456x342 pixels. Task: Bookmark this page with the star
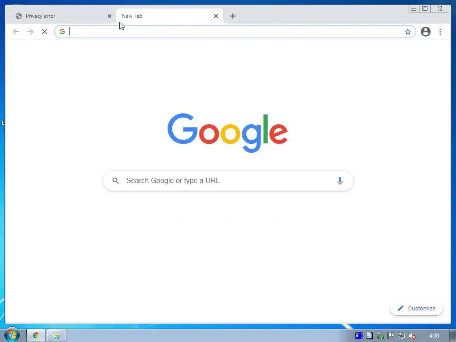pos(408,32)
